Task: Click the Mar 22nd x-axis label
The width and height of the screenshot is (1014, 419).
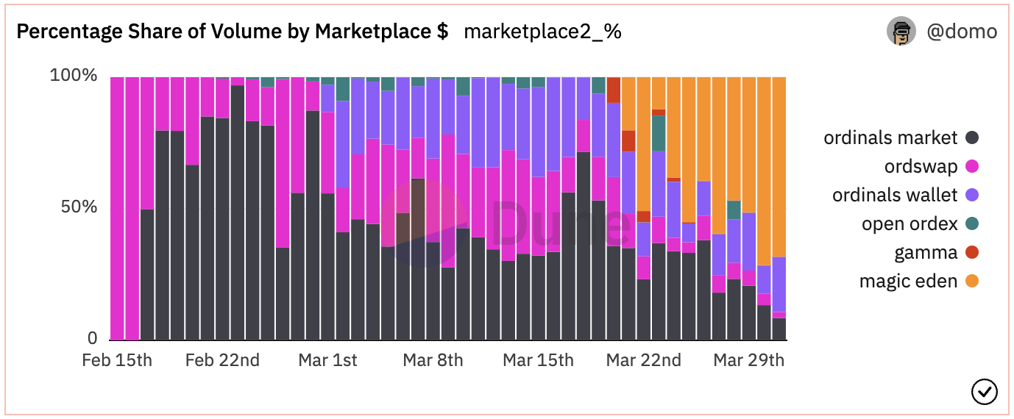Action: coord(644,360)
